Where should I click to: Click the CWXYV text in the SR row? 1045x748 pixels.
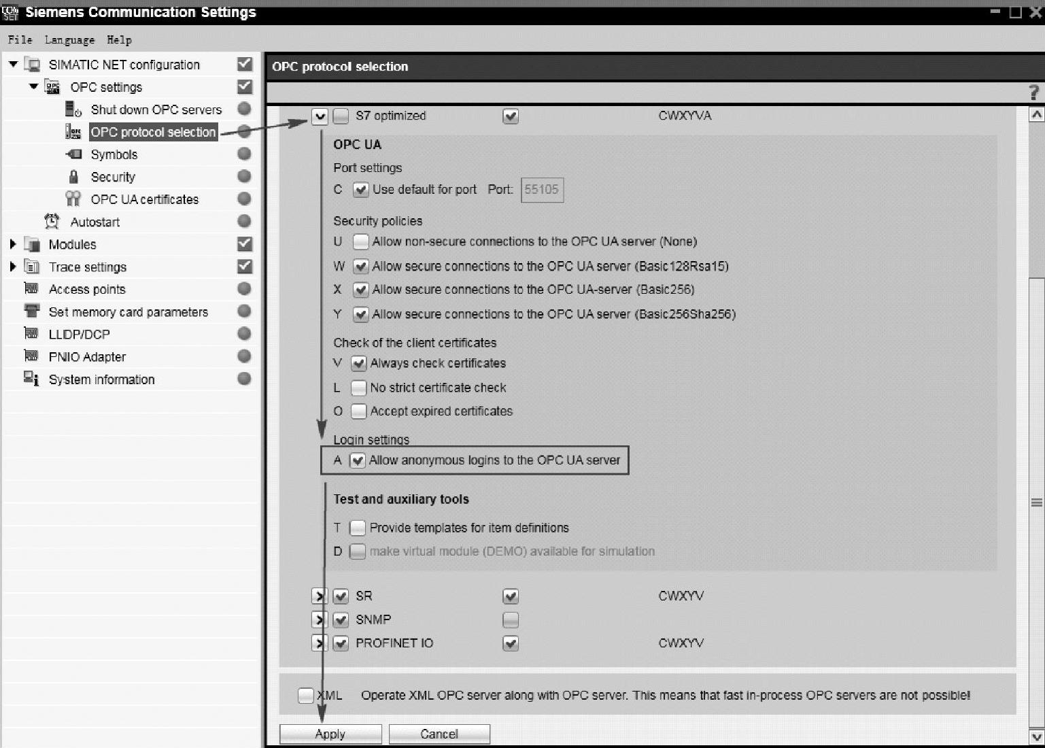point(681,596)
